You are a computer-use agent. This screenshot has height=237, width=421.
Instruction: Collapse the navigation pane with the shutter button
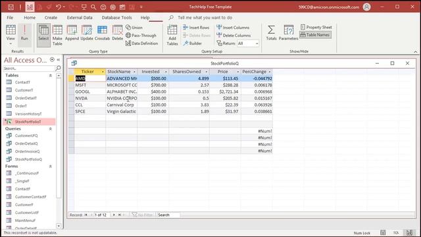pyautogui.click(x=59, y=60)
